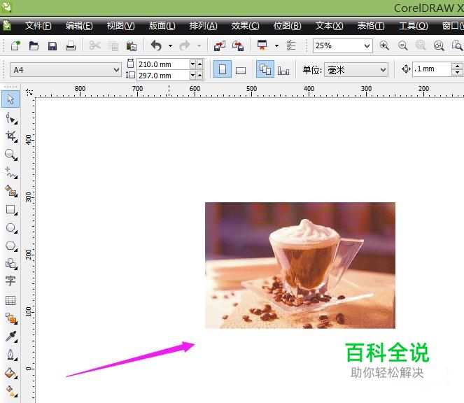Set portrait page orientation
464x403 pixels.
(223, 69)
